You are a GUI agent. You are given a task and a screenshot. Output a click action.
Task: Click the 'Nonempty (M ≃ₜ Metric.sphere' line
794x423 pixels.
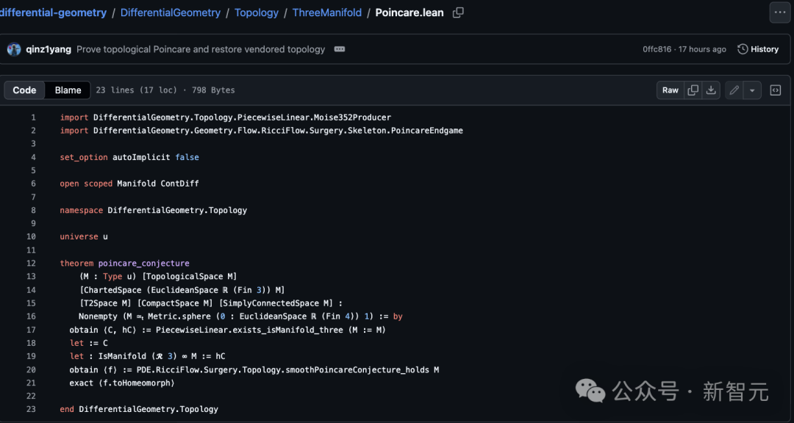tap(240, 317)
